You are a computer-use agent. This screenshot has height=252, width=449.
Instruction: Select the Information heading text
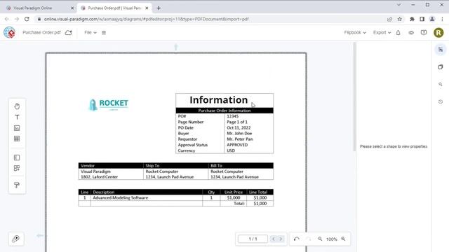point(219,100)
